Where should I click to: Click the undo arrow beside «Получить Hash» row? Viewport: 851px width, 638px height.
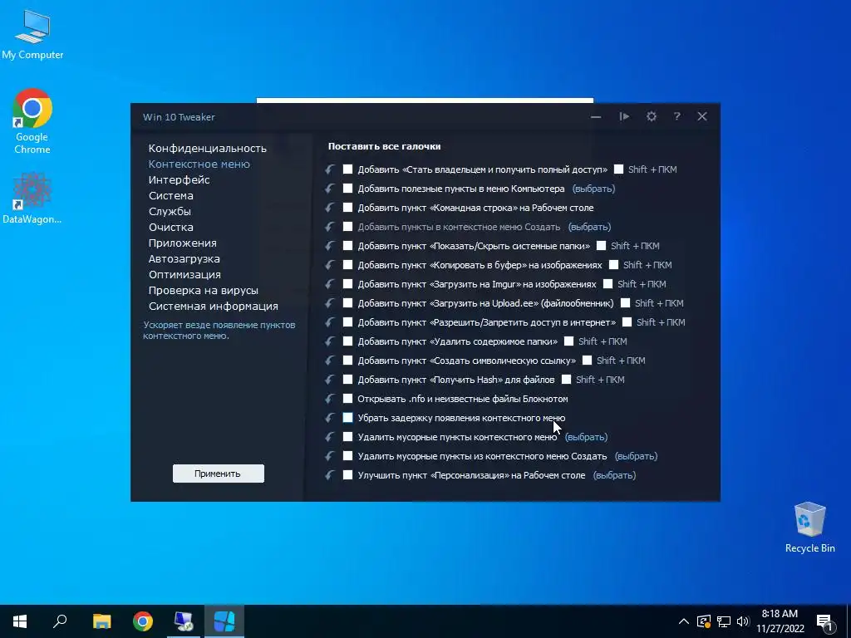[x=329, y=379]
